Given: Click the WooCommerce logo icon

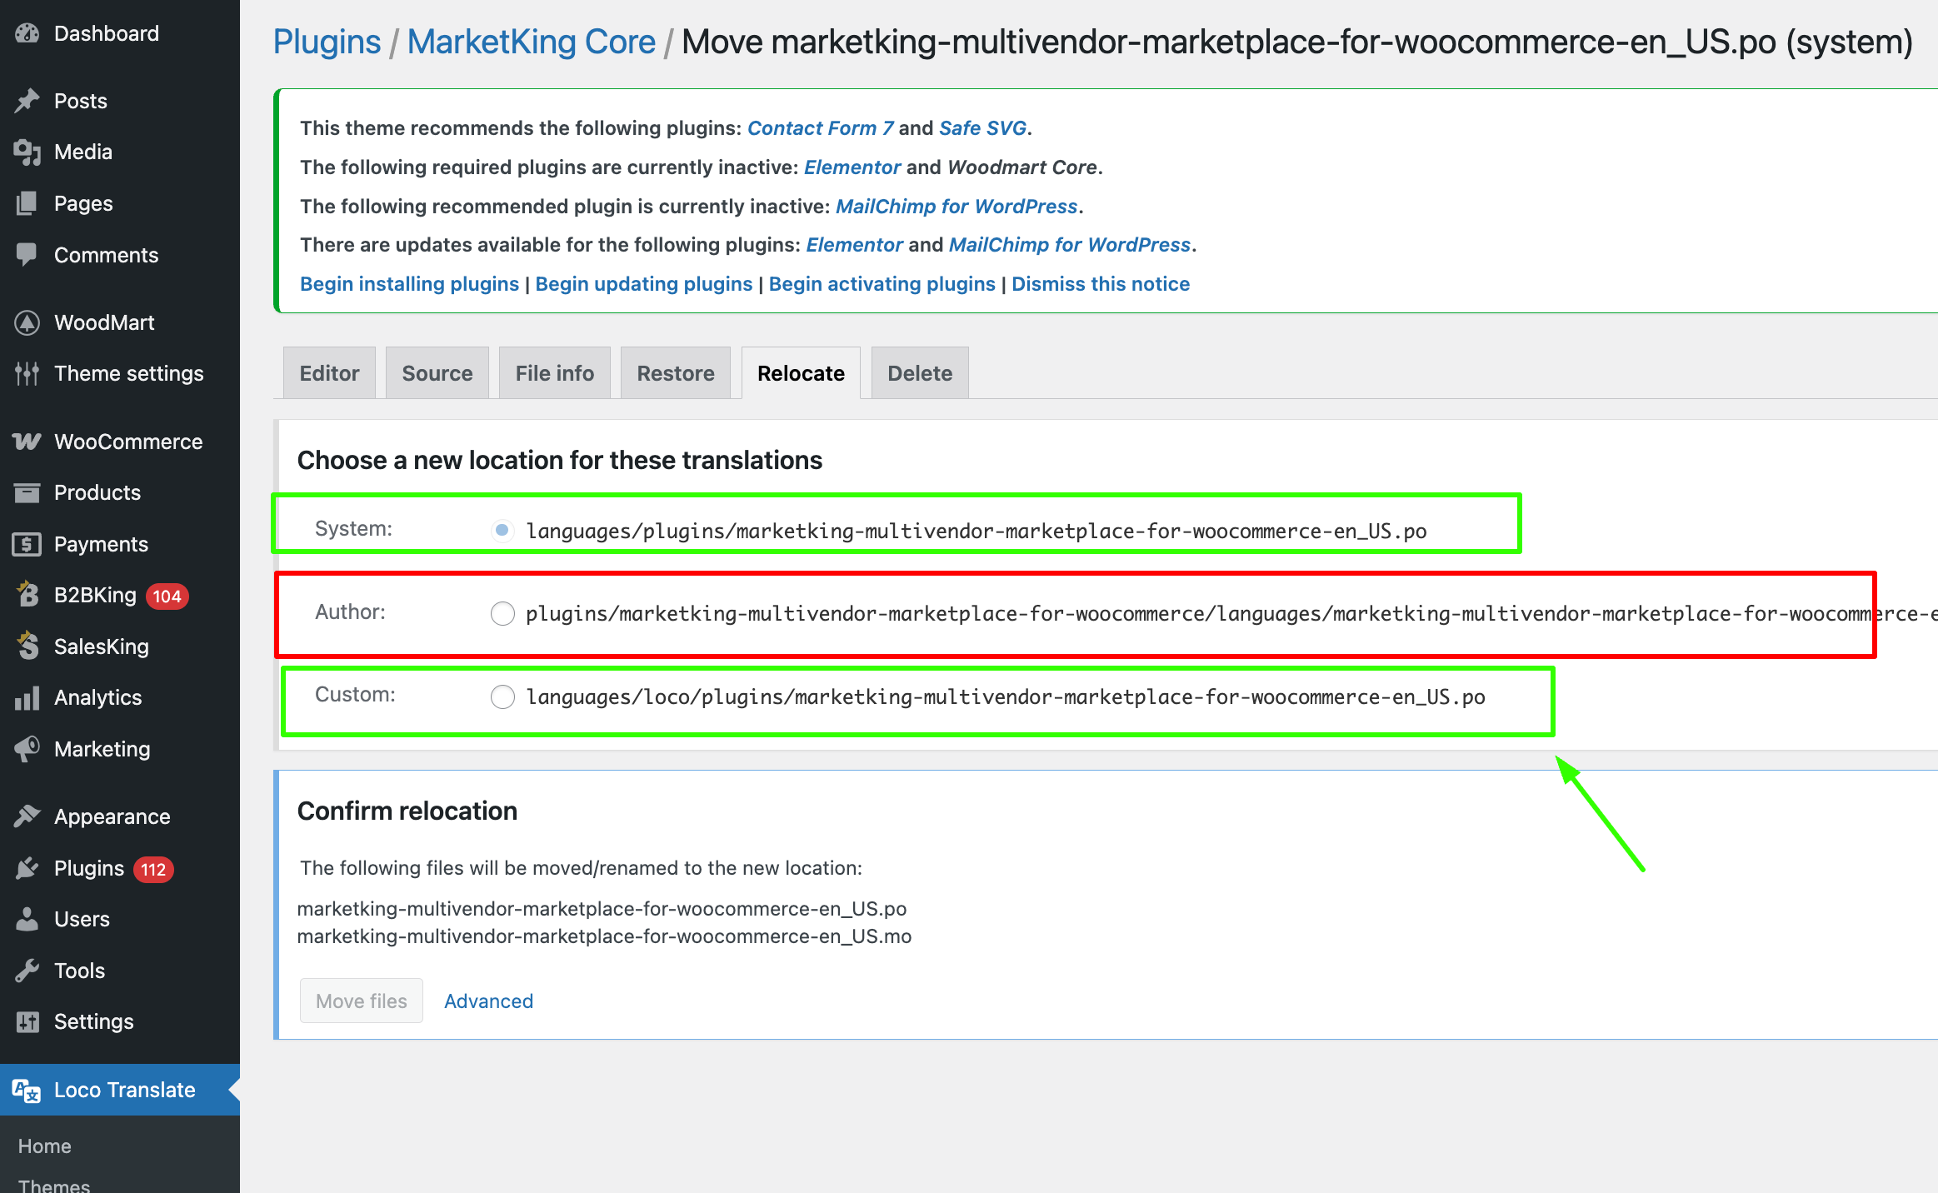Looking at the screenshot, I should [x=27, y=442].
